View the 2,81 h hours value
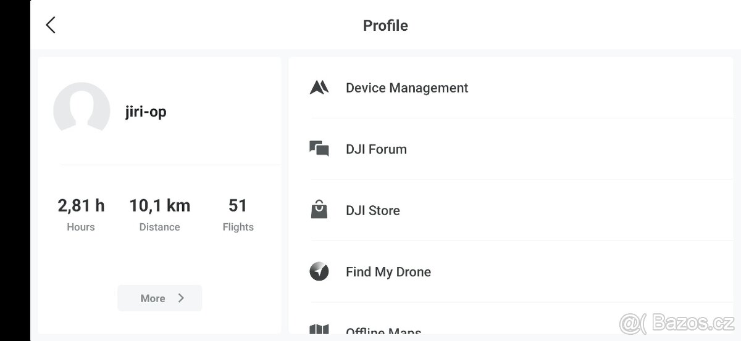The width and height of the screenshot is (741, 341). click(81, 205)
